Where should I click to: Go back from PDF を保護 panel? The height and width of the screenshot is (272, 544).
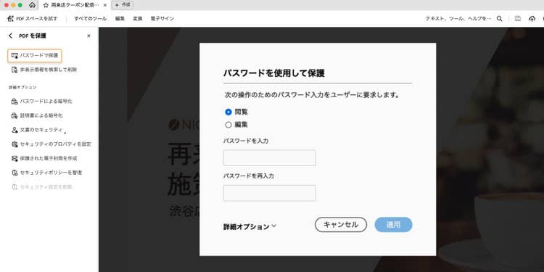tap(11, 36)
